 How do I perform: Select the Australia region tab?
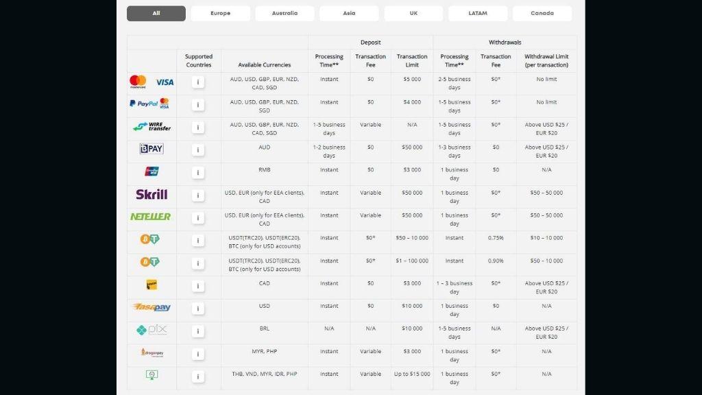285,14
